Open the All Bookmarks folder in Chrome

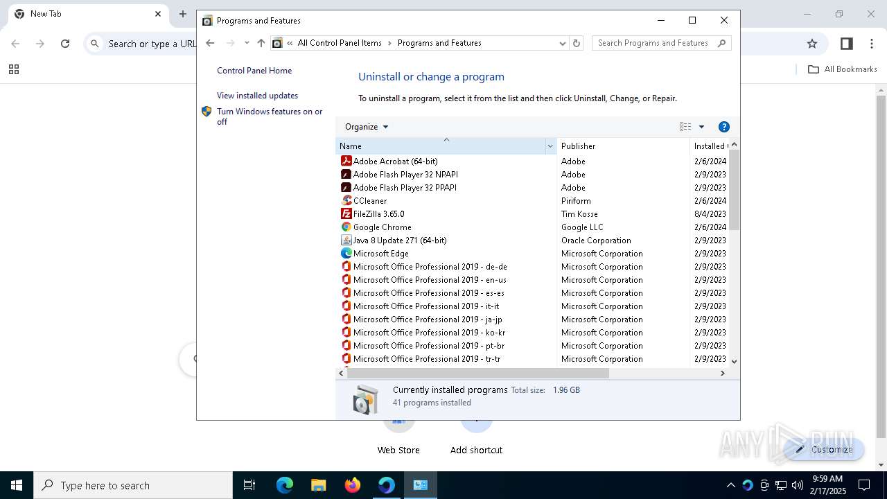tap(843, 69)
